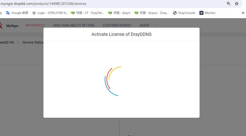Open the DrayConsole bookmark

[x=184, y=13]
